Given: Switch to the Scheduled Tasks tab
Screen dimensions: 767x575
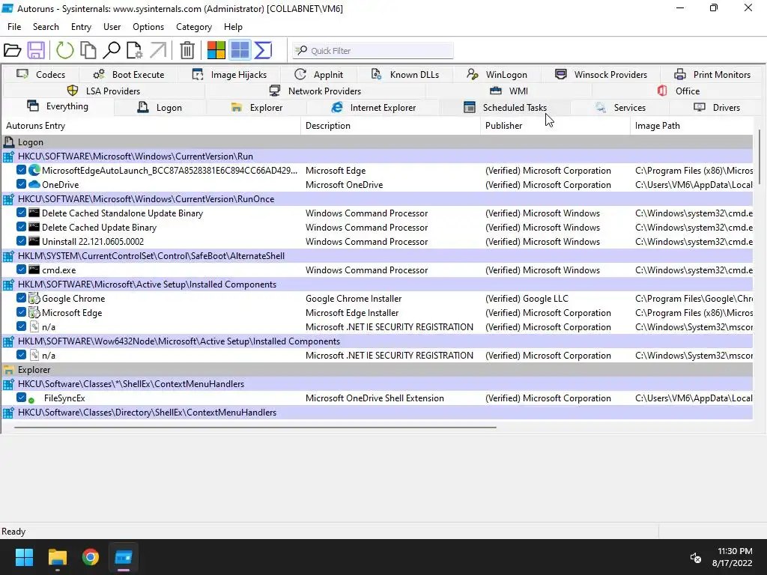Looking at the screenshot, I should [x=505, y=108].
